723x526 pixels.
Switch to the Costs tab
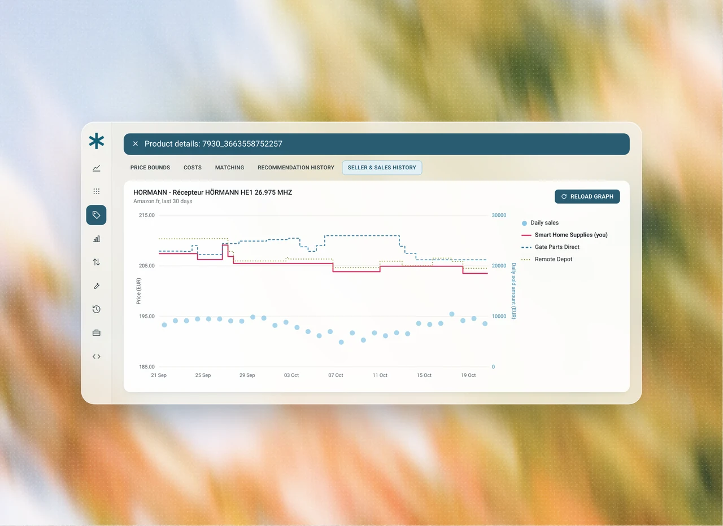pyautogui.click(x=193, y=168)
